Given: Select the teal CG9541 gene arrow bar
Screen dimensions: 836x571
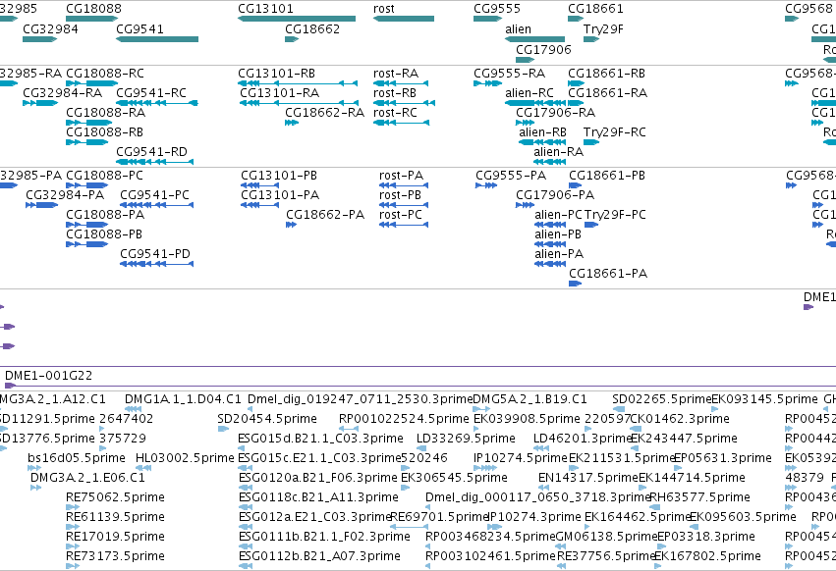Looking at the screenshot, I should click(x=157, y=39).
